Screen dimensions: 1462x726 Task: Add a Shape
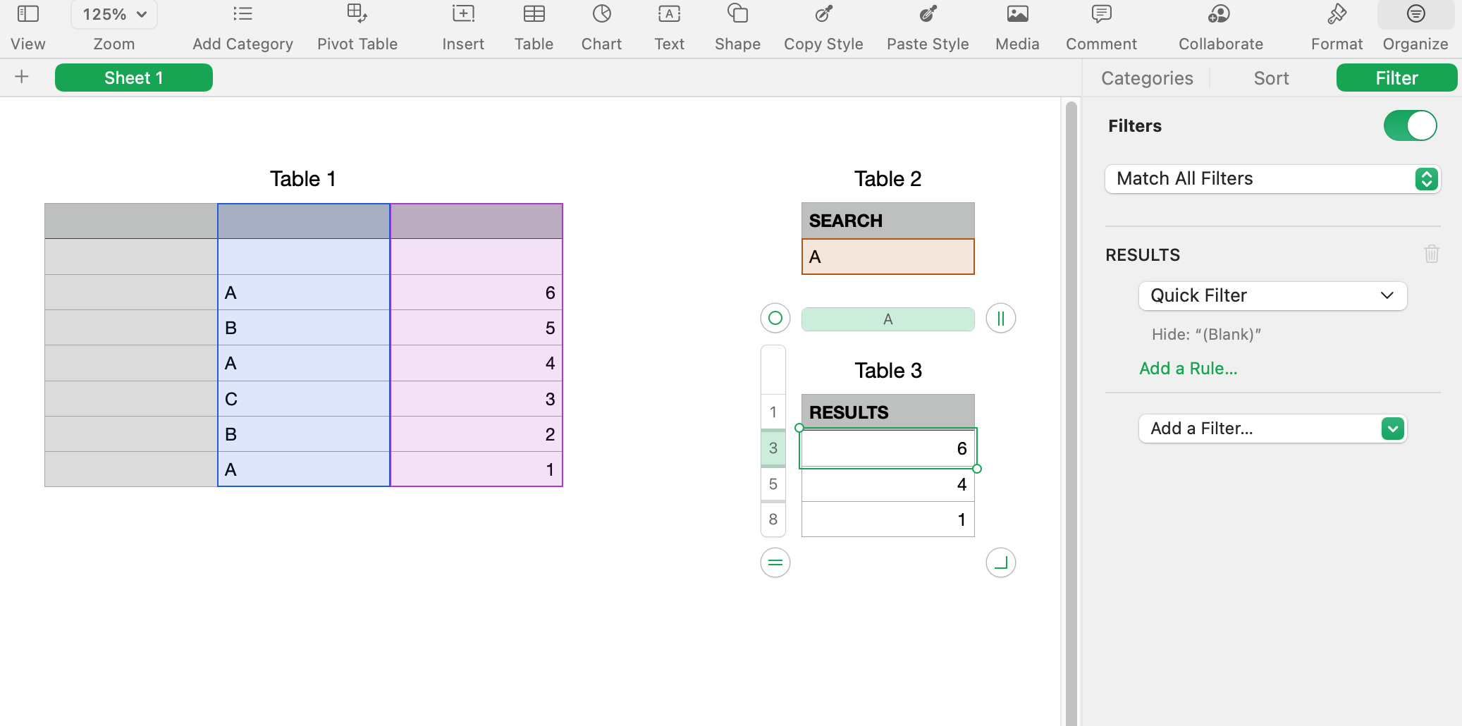[736, 27]
